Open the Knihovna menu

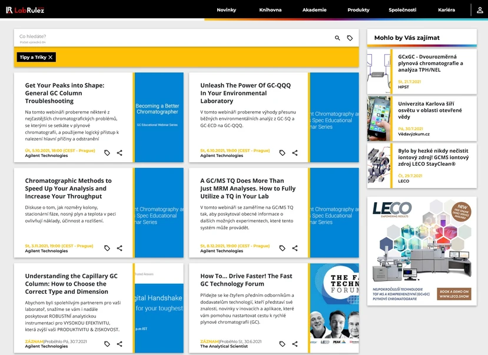coord(270,10)
